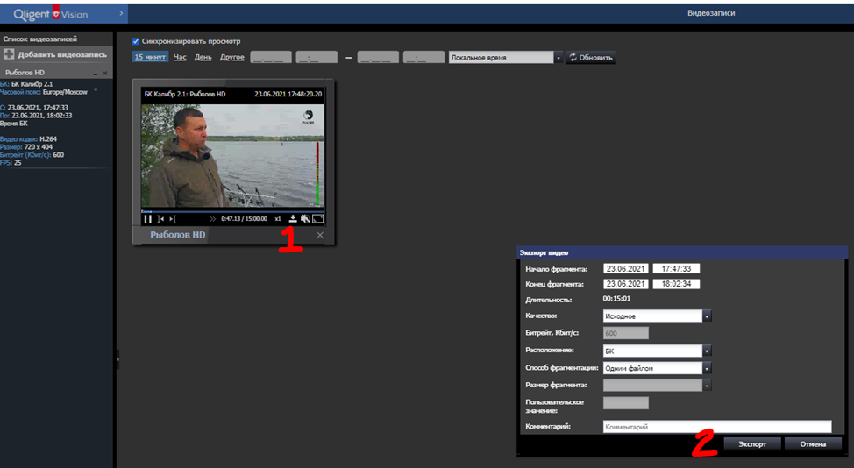Click the Комментарий text field

tap(717, 427)
